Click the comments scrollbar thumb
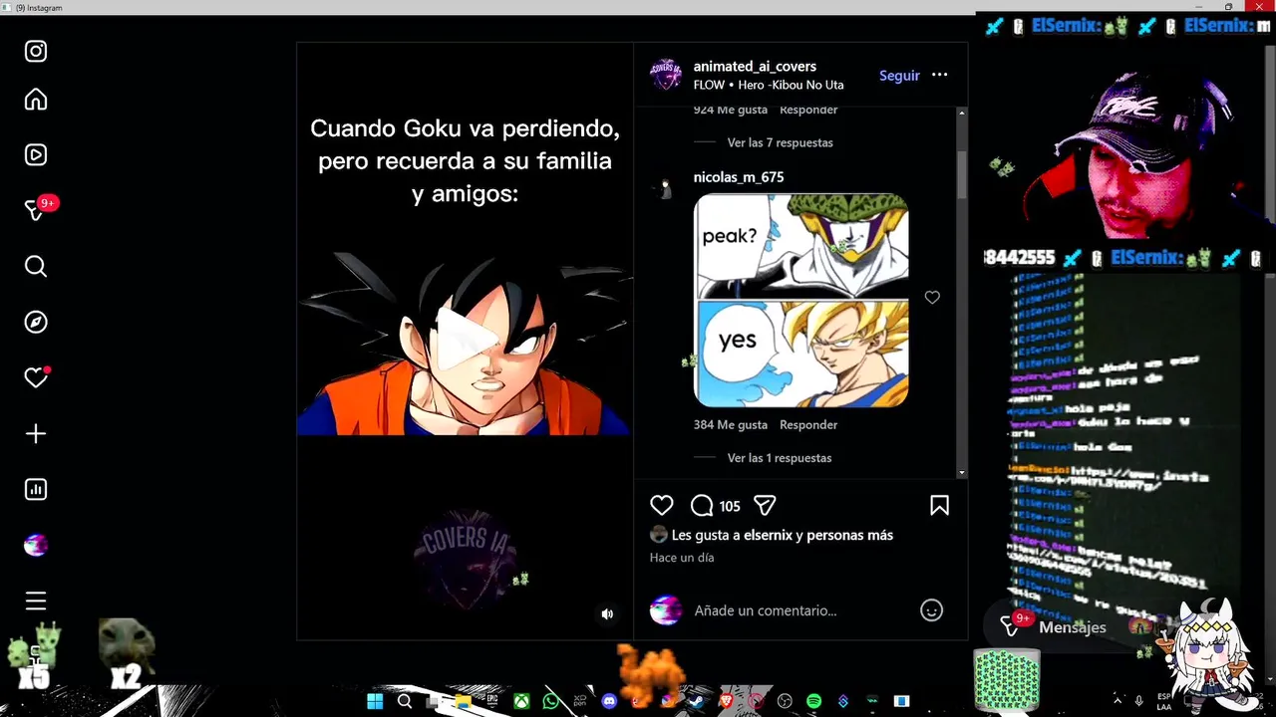 [962, 174]
